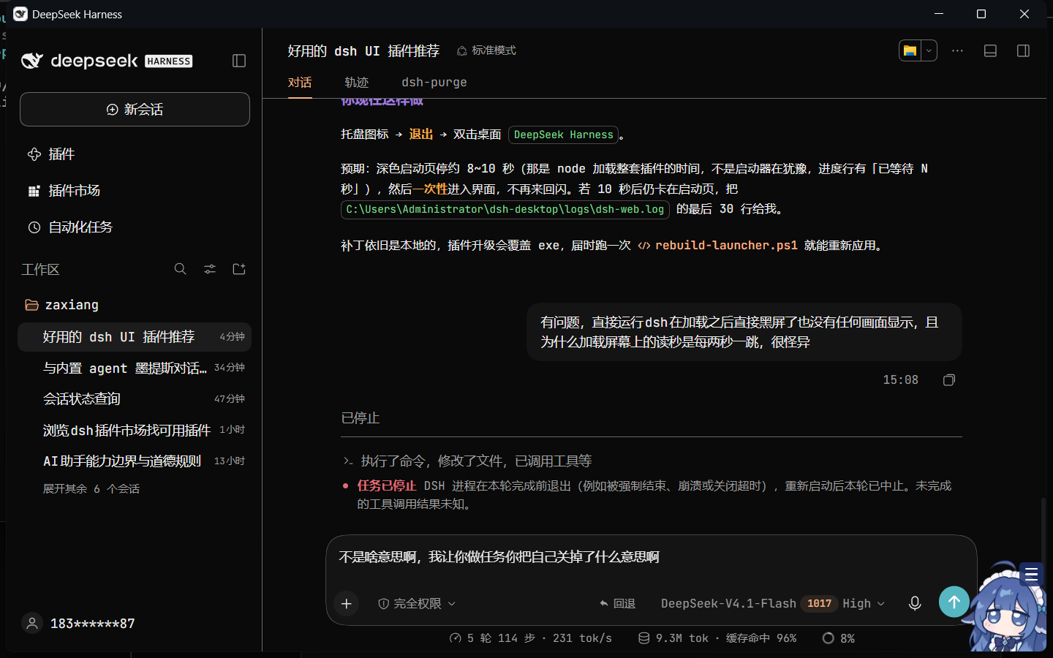View the 231 tok/s speed stat

pyautogui.click(x=582, y=638)
